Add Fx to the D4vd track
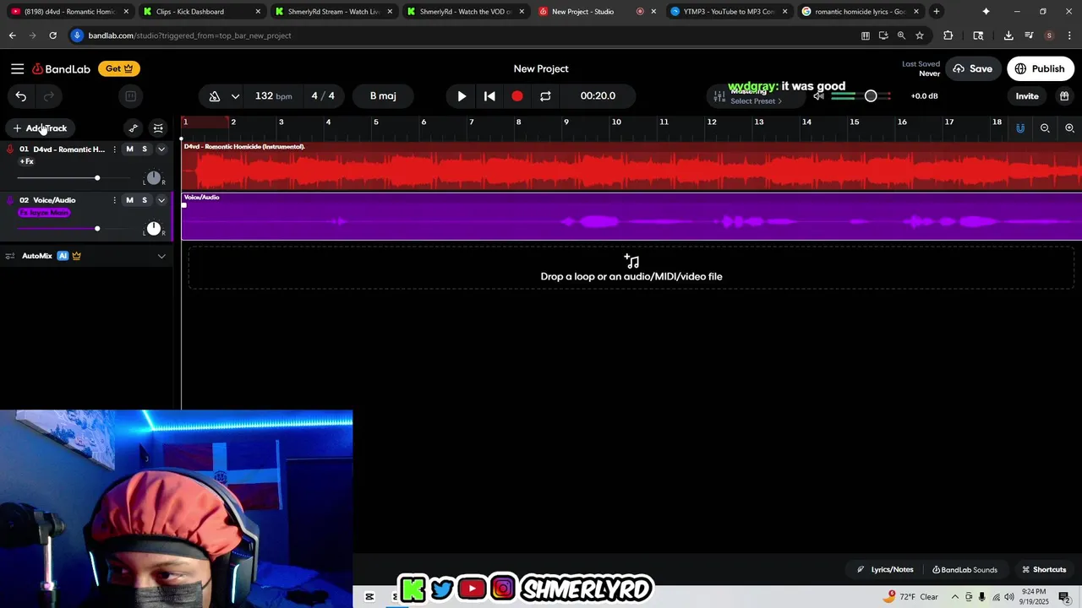 pos(27,161)
